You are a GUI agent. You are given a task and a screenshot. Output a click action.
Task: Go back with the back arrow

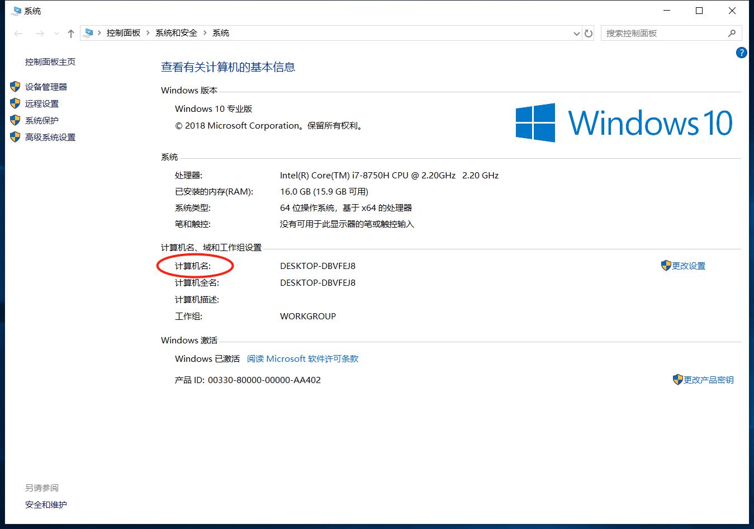tap(18, 34)
